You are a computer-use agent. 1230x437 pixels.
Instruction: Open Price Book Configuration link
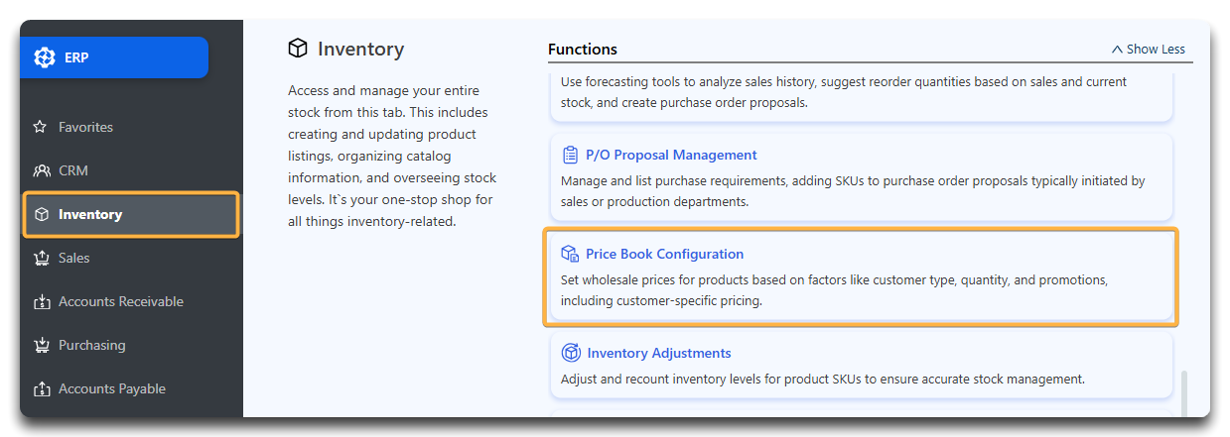(x=664, y=254)
